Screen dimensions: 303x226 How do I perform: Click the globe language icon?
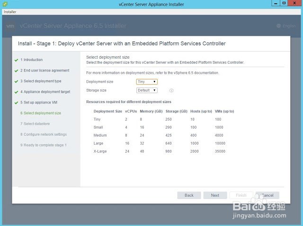pos(279,26)
